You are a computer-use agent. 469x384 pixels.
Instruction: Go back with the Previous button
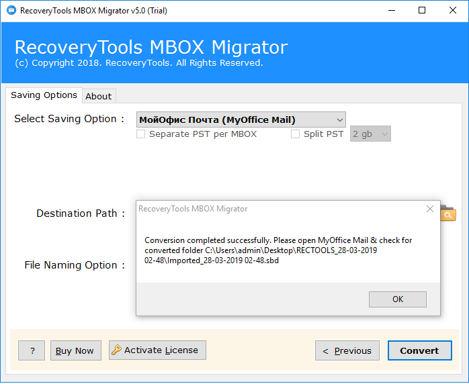[x=347, y=350]
